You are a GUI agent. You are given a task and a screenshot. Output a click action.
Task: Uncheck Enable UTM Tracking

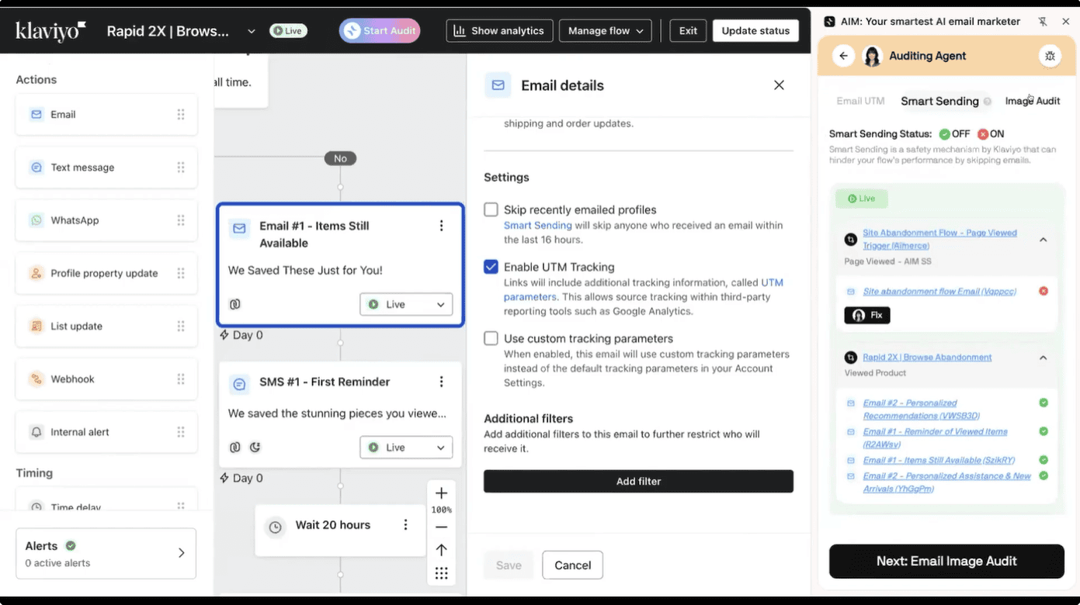click(x=491, y=267)
